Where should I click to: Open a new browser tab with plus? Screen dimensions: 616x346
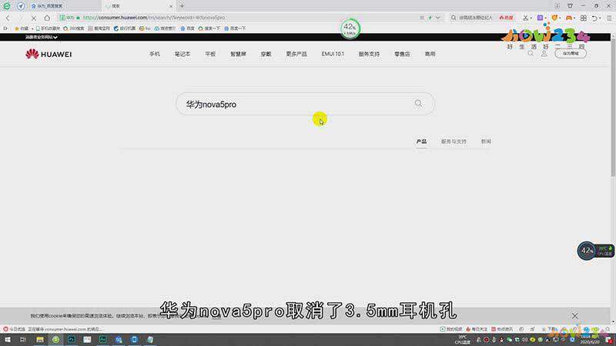pos(182,6)
